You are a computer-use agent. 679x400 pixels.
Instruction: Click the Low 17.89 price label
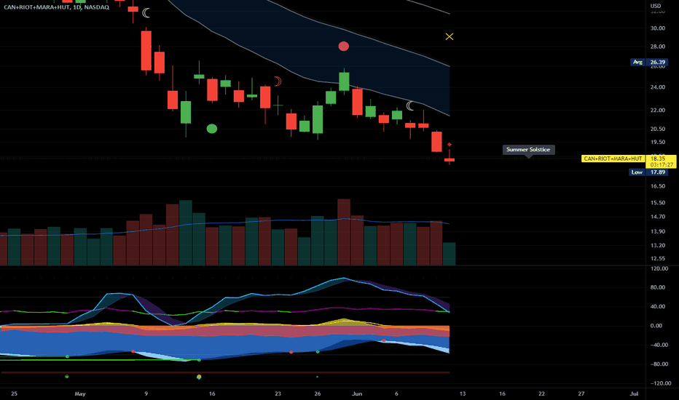(648, 172)
